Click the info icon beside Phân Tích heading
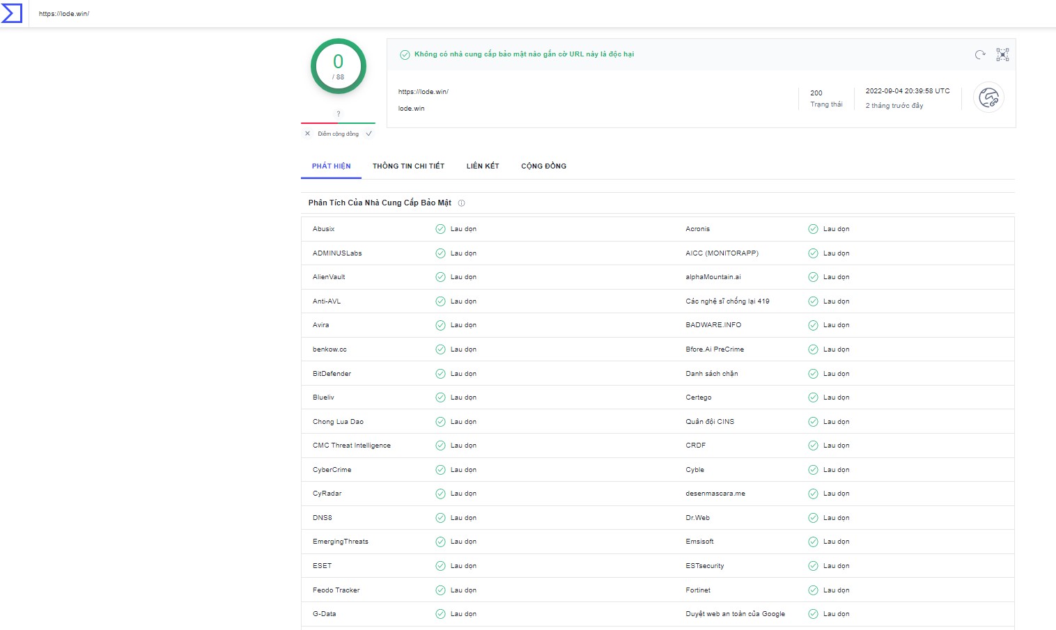 461,203
